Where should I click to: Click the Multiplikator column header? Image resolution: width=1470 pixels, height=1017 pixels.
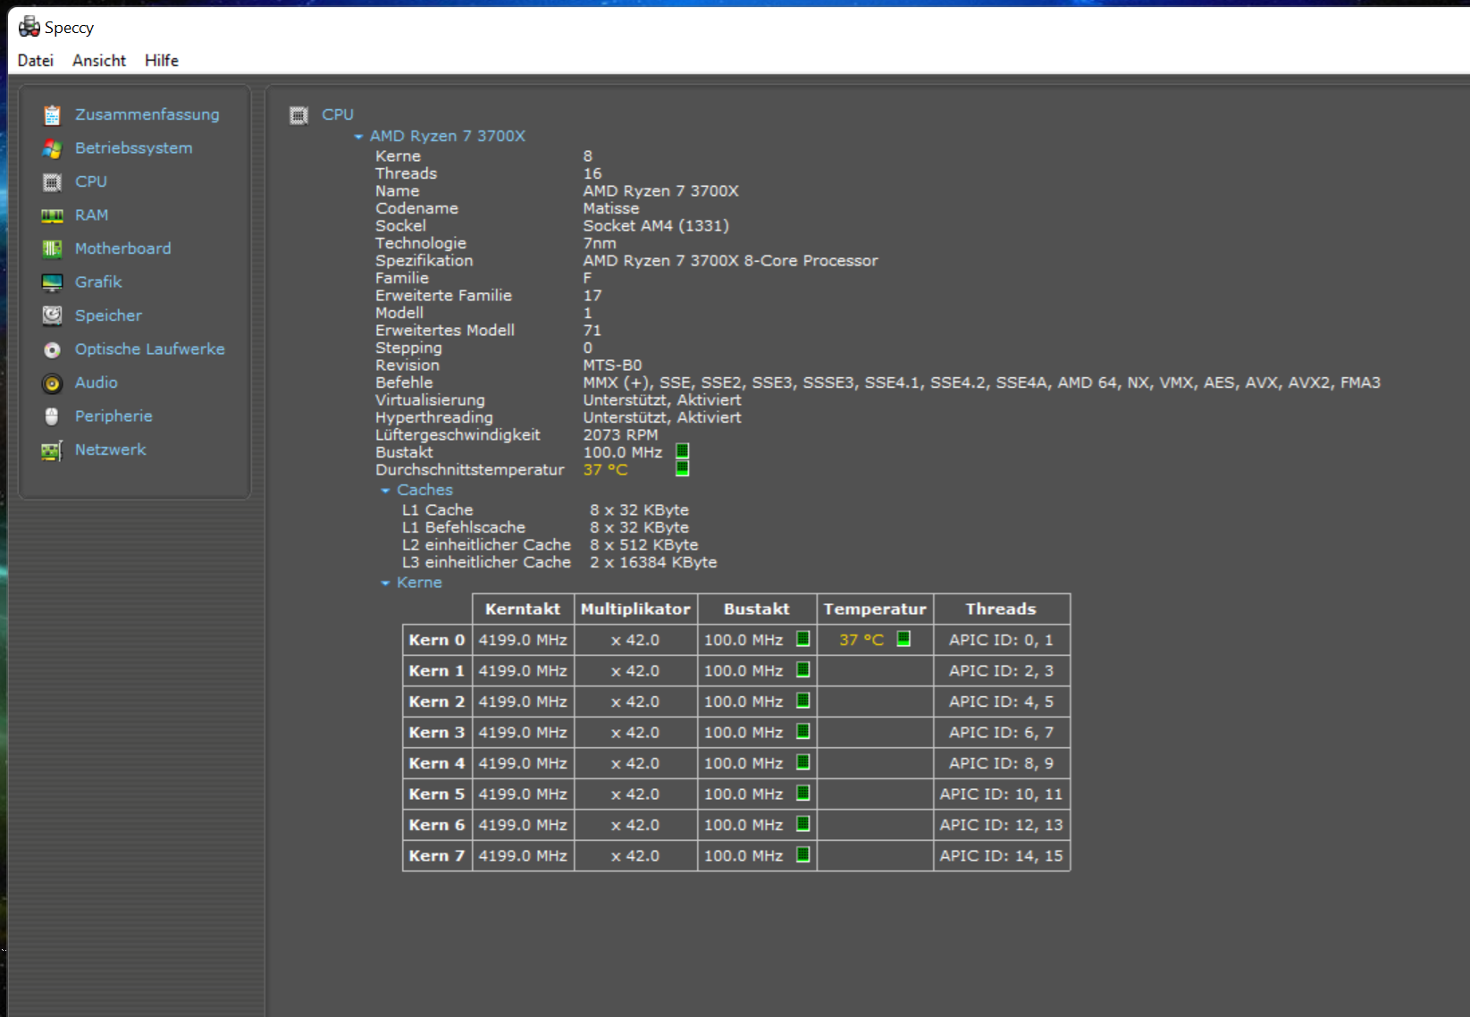[635, 609]
